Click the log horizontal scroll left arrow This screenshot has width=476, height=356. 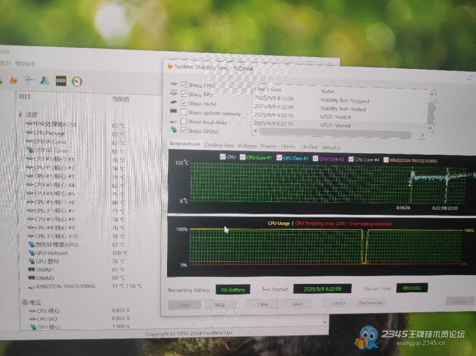(256, 131)
